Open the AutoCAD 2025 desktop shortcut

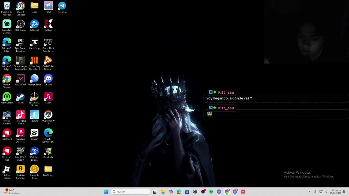[x=21, y=136]
